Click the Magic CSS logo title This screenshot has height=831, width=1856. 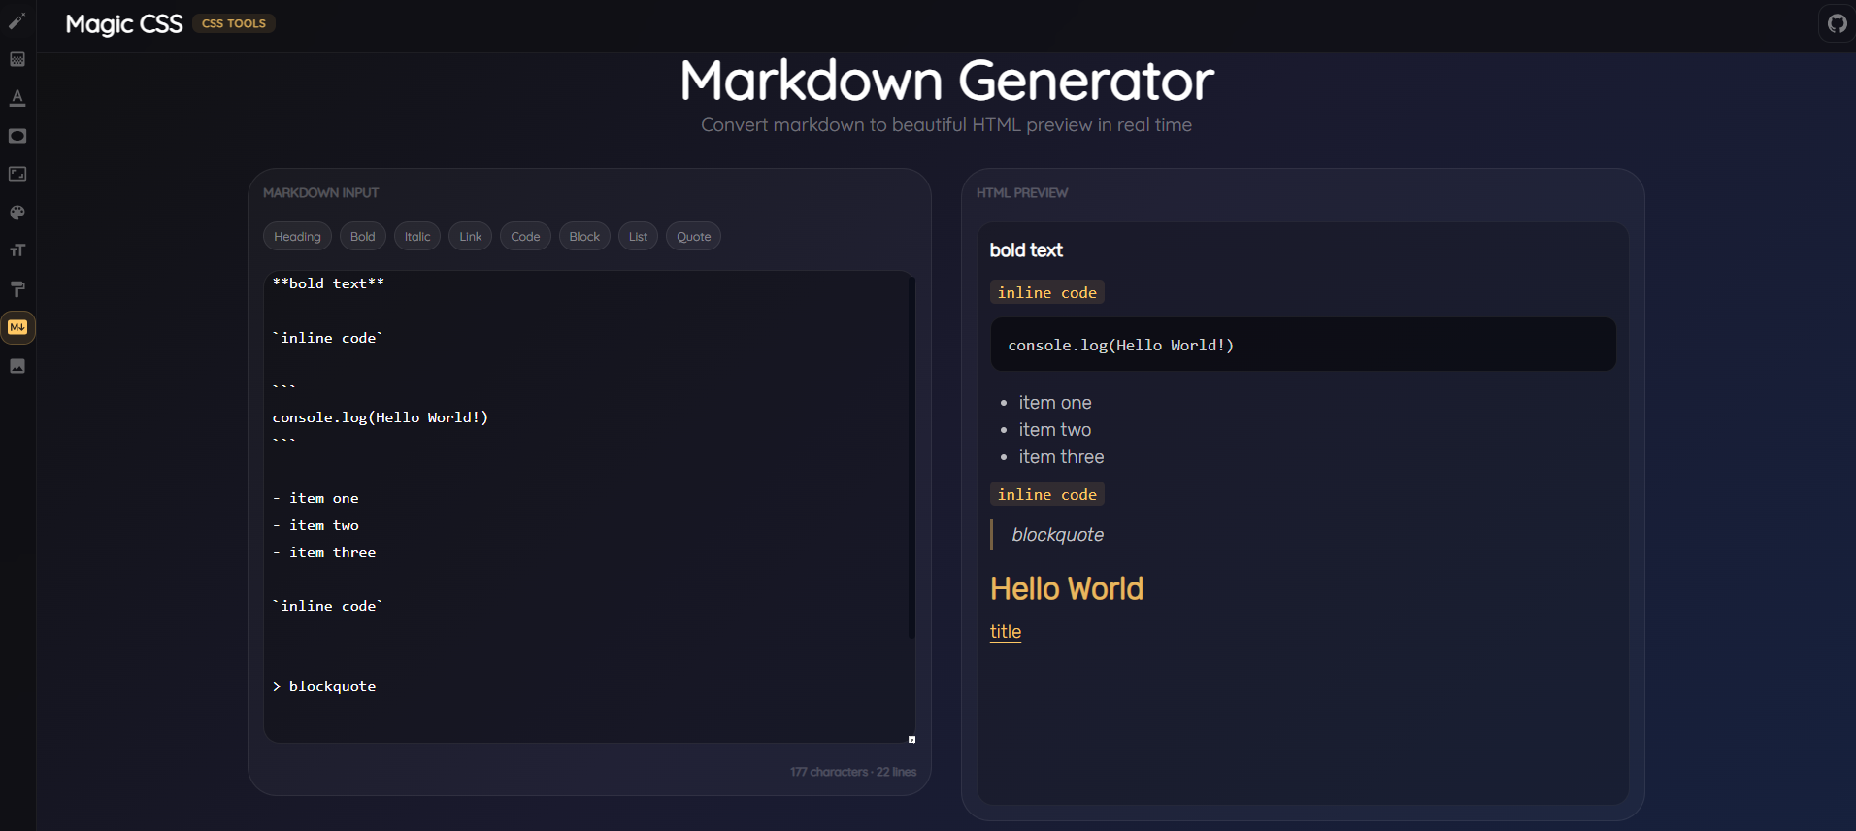click(x=123, y=24)
